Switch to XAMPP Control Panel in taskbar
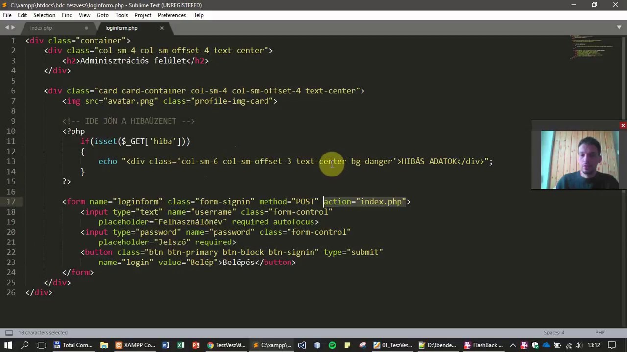 135,345
